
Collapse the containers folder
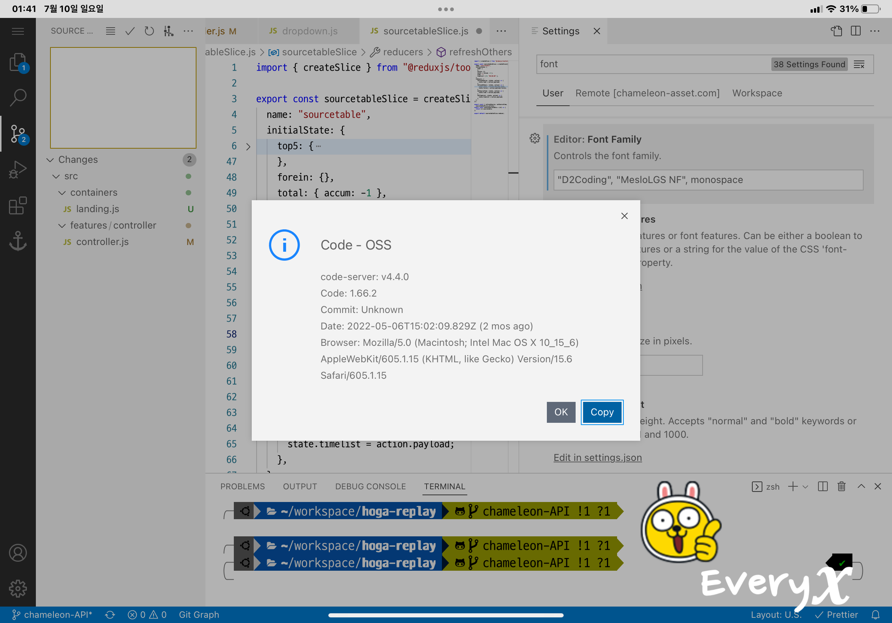point(62,193)
